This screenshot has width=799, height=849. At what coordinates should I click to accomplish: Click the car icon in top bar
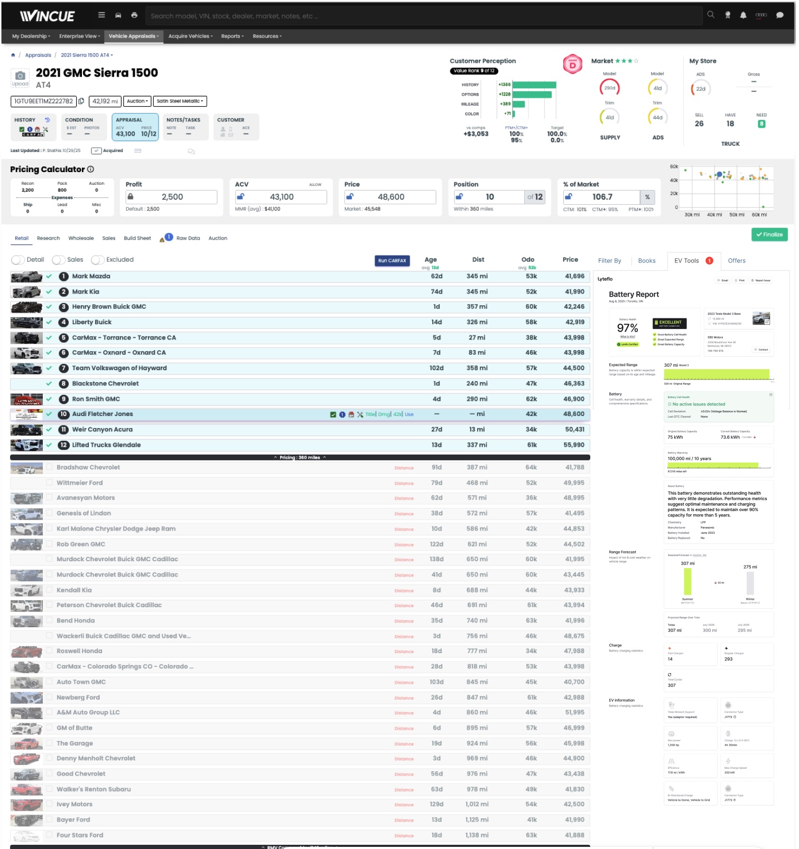(118, 15)
